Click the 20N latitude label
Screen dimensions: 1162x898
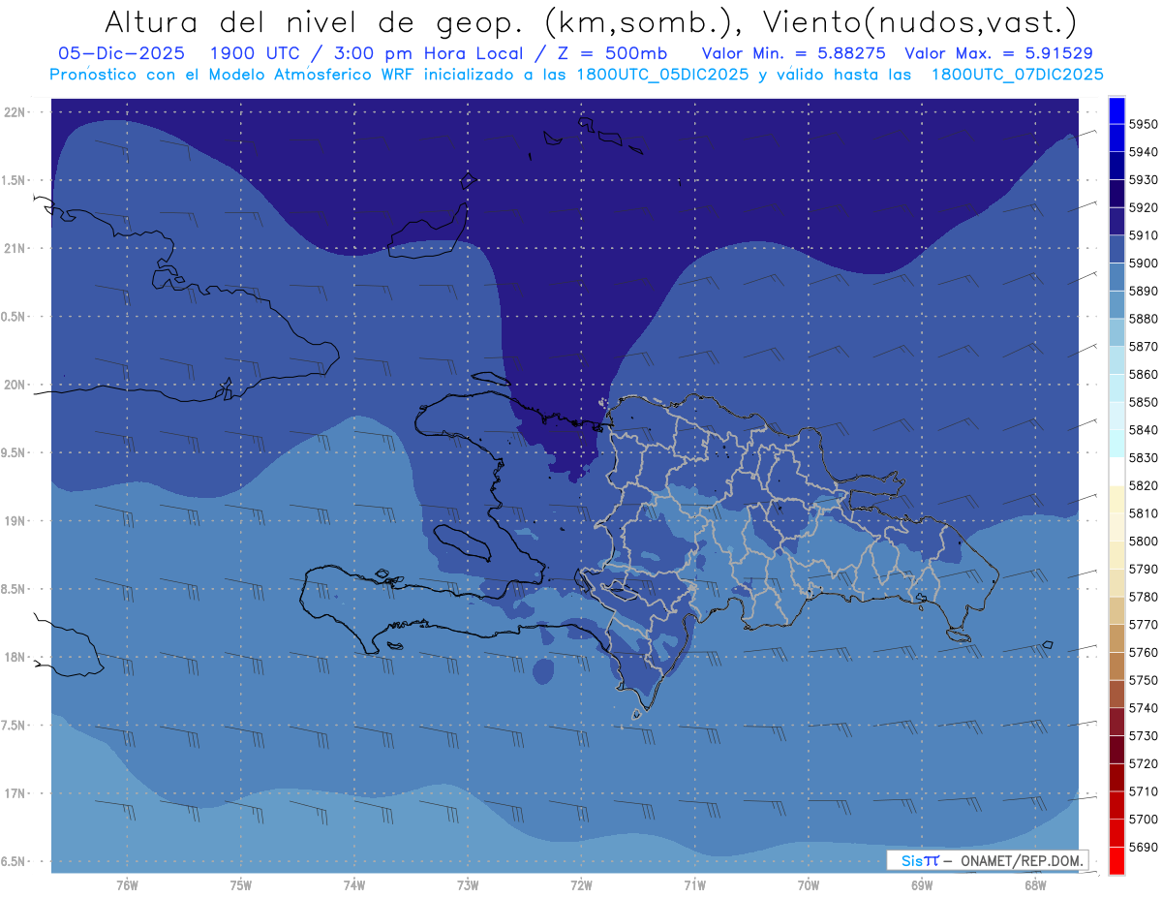(x=15, y=385)
